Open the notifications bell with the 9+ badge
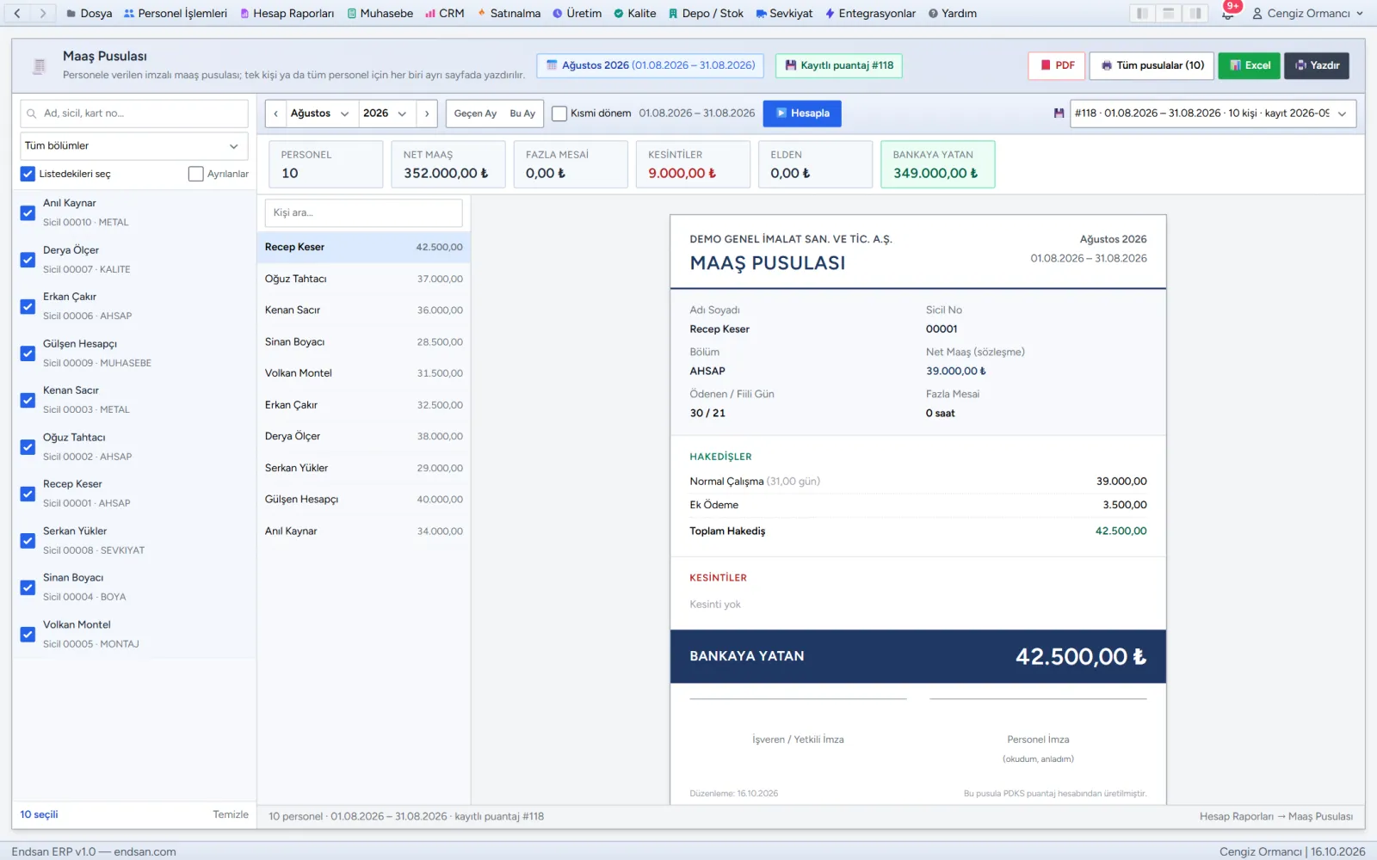 pyautogui.click(x=1228, y=13)
